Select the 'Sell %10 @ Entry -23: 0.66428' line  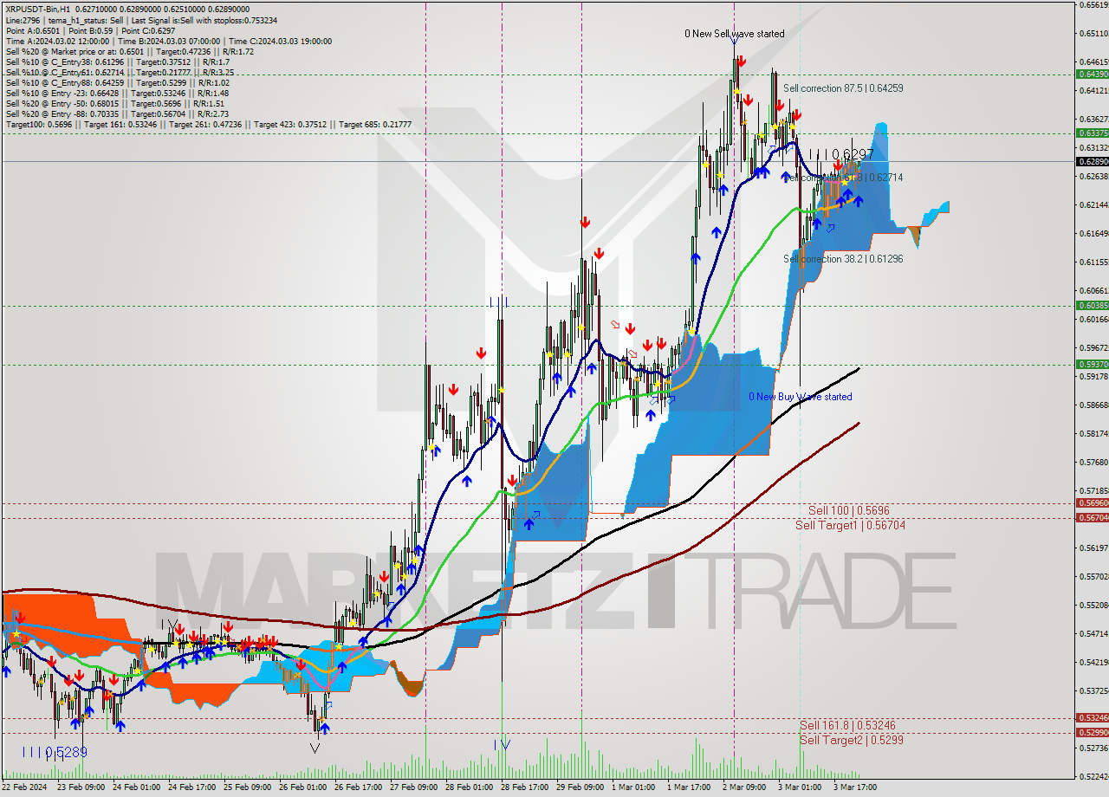(x=117, y=94)
